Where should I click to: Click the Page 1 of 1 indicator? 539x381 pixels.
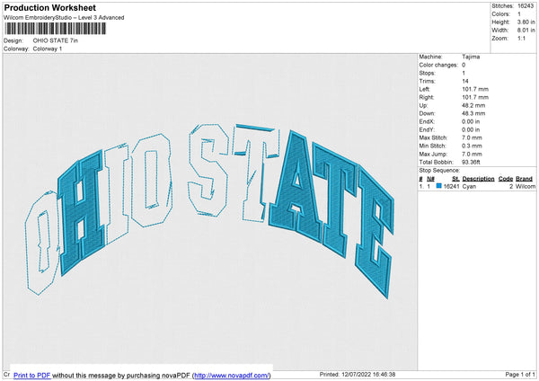click(x=520, y=375)
